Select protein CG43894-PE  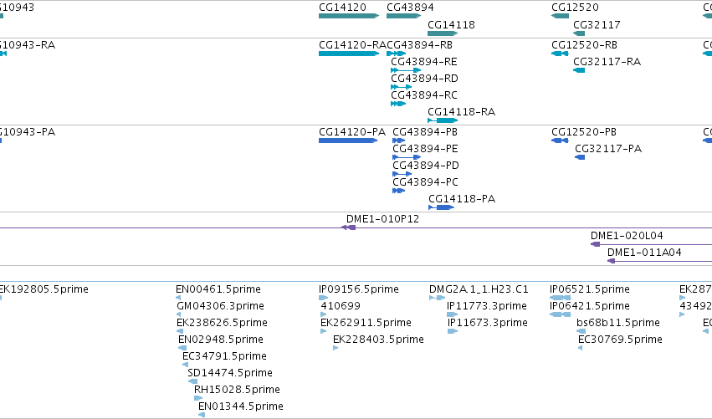point(407,157)
